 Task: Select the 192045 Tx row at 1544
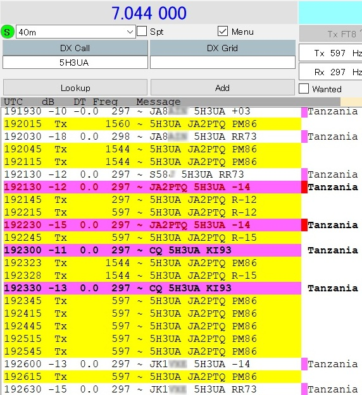[153, 149]
